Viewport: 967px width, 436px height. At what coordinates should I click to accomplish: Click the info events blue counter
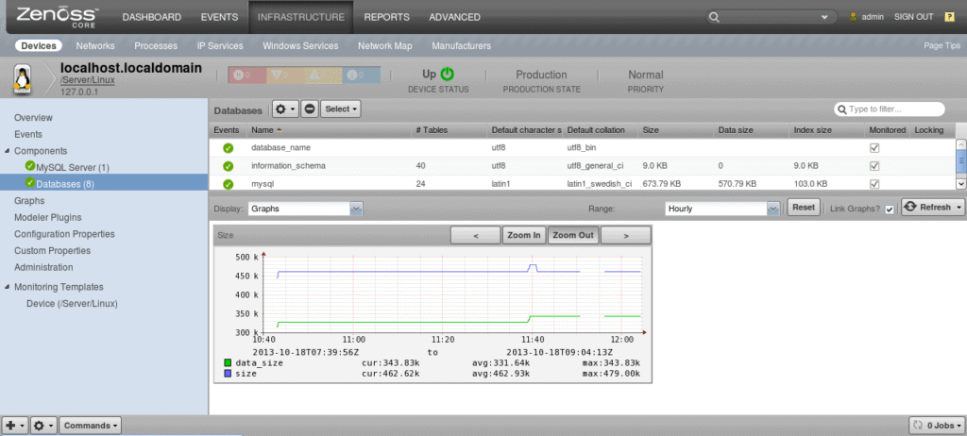(x=361, y=75)
